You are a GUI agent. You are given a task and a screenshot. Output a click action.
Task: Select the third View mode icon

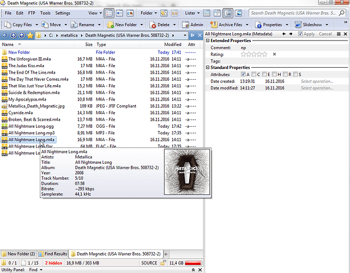(x=130, y=13)
